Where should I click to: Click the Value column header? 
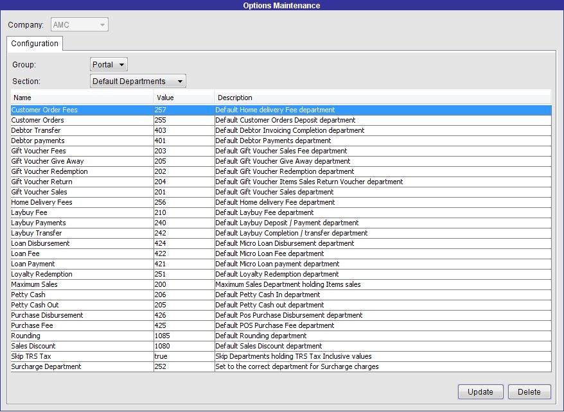[x=184, y=98]
